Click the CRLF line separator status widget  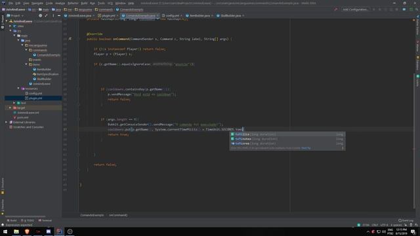click(x=375, y=225)
